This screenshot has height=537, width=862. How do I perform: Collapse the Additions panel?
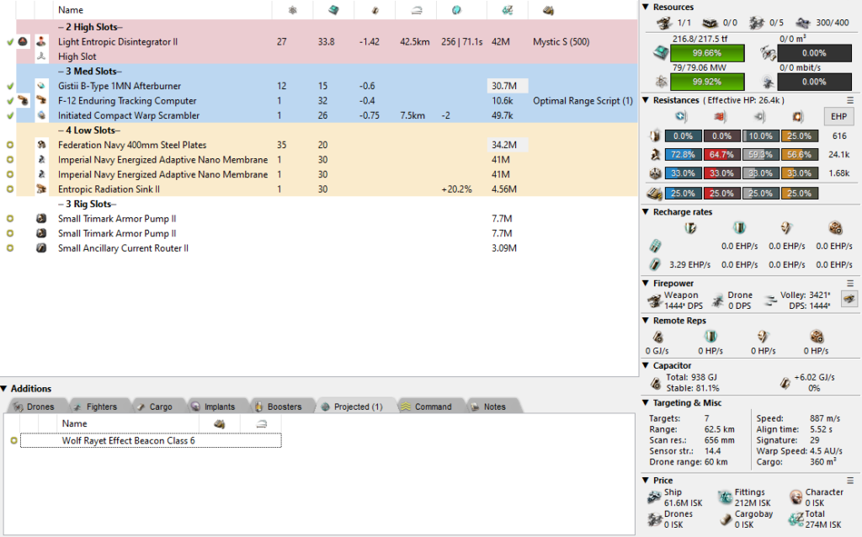click(x=5, y=389)
